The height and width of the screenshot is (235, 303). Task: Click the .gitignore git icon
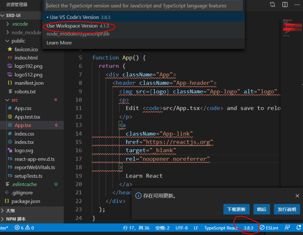(7, 192)
